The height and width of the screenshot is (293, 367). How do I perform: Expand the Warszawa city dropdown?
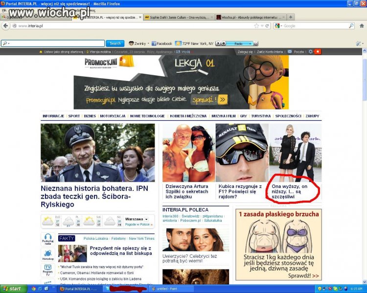coord(146,219)
